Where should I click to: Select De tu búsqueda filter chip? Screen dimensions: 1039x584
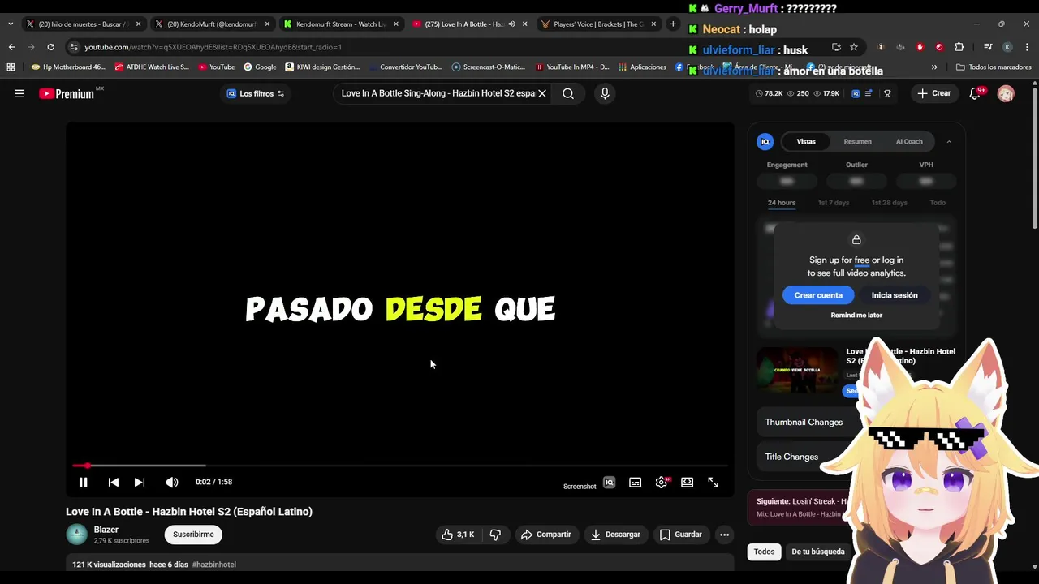click(818, 552)
